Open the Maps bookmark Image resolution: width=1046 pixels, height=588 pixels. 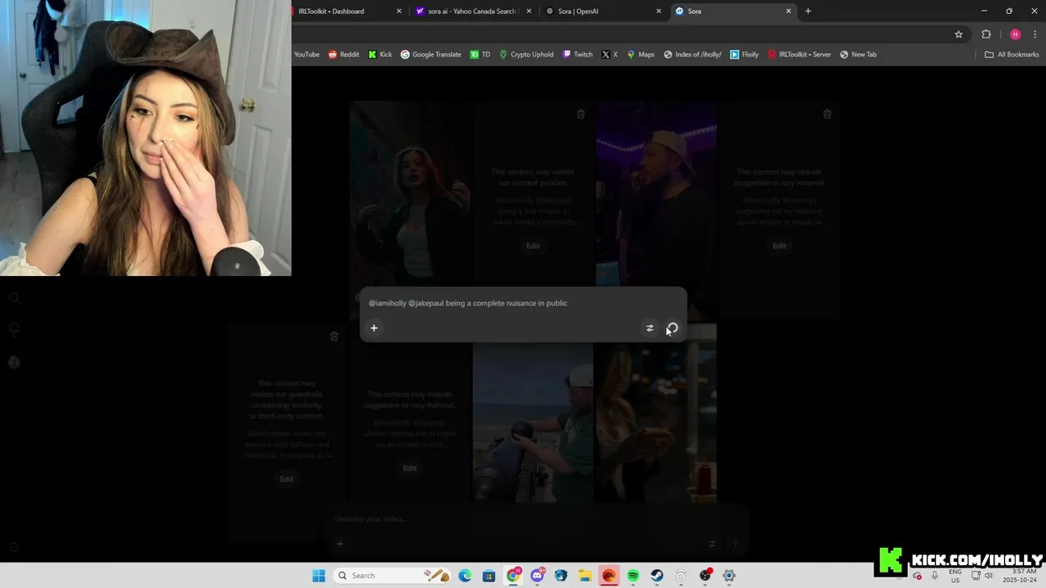pos(641,55)
